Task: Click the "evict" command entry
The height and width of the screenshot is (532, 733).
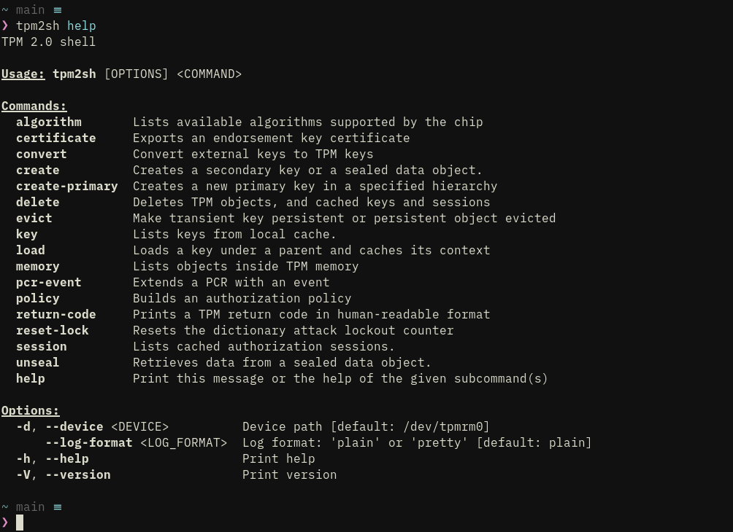Action: [x=34, y=218]
